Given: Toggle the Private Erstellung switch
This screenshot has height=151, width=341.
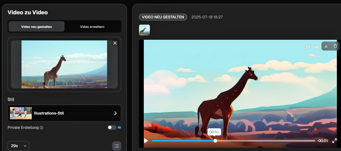Looking at the screenshot, I should click(x=112, y=127).
